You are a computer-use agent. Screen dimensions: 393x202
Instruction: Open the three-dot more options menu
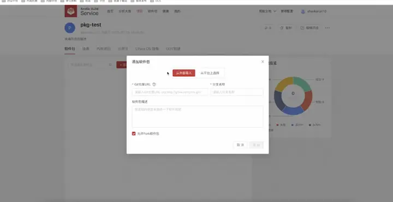(x=327, y=28)
